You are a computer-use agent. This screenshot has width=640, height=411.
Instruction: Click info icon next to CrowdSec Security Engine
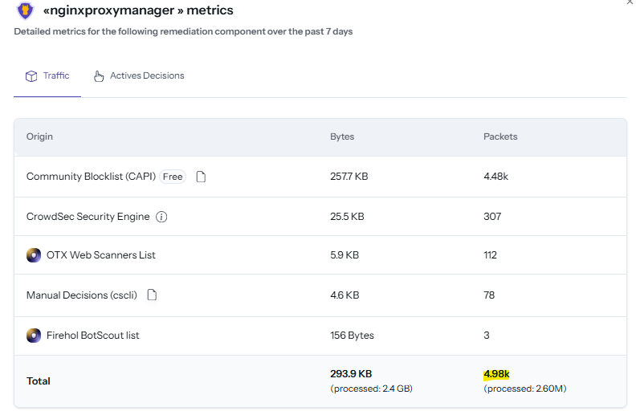click(x=161, y=217)
